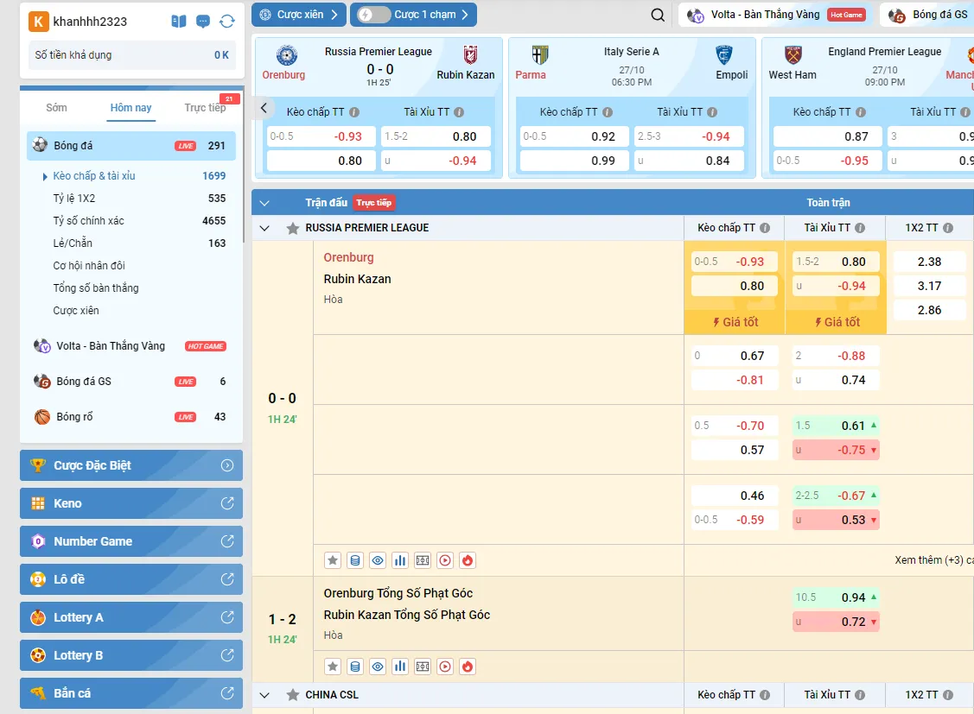Click the refresh balance icon beside username

pyautogui.click(x=227, y=22)
